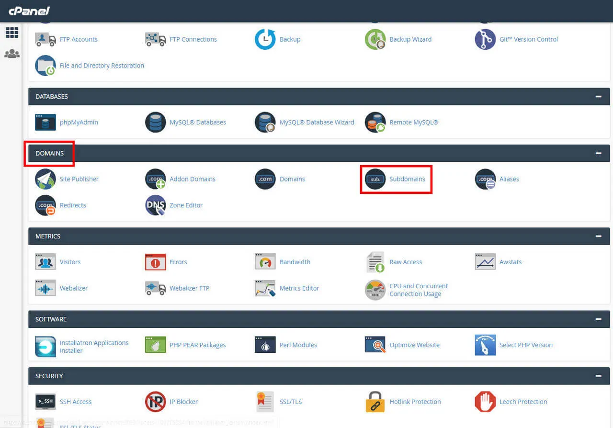Click the Addon Domains link
This screenshot has width=613, height=428.
click(x=193, y=179)
